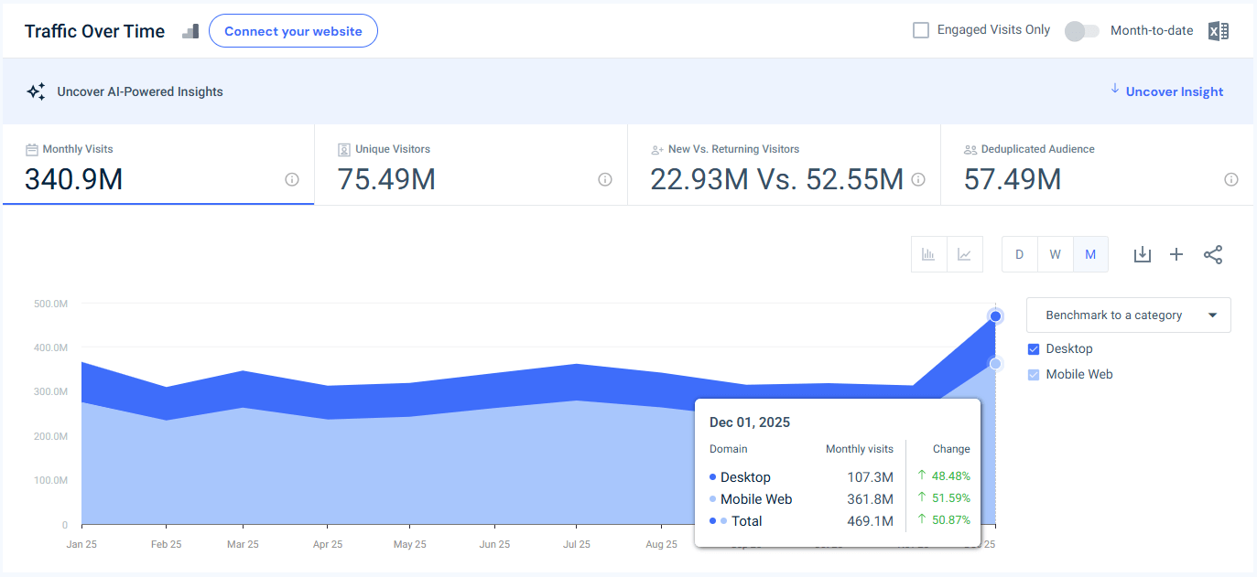Image resolution: width=1257 pixels, height=577 pixels.
Task: Open the Benchmark to a category dropdown
Action: coord(1128,315)
